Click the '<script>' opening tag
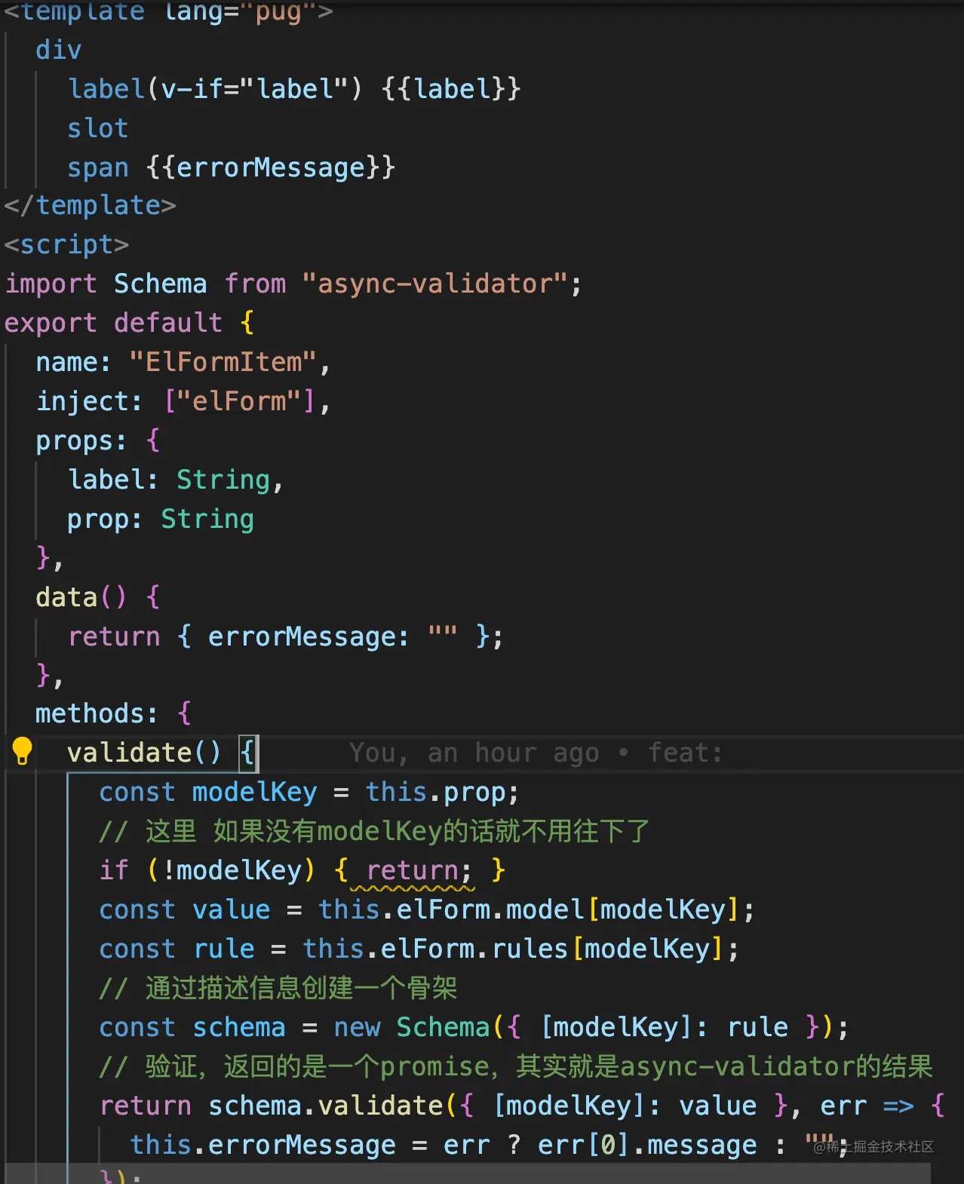The width and height of the screenshot is (964, 1184). (x=66, y=244)
